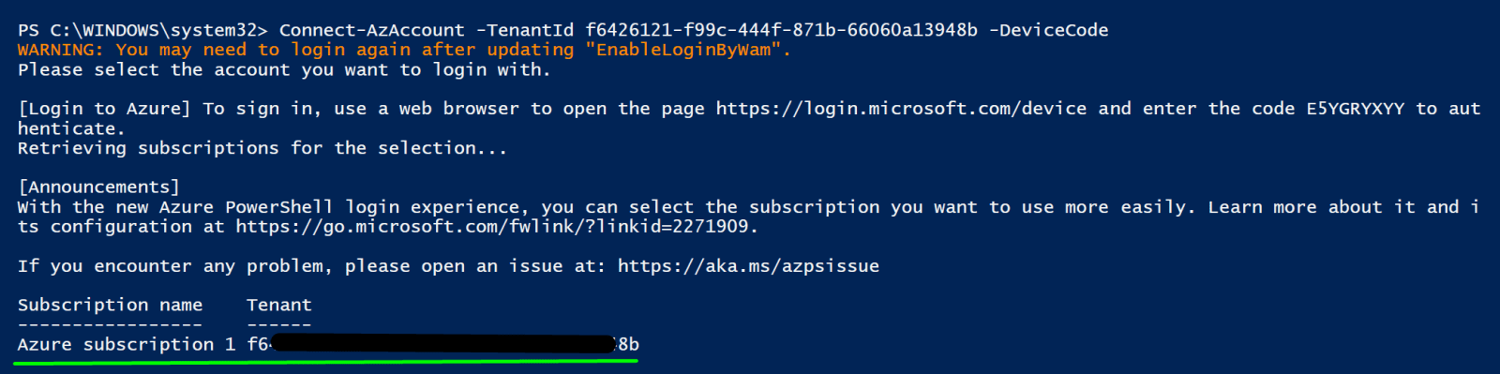Click the Tenant column header
Image resolution: width=1500 pixels, height=374 pixels.
pyautogui.click(x=278, y=306)
